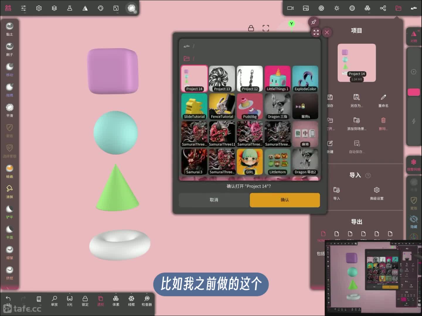Click 重命名 rename button
Screen dimensions: 422x316
pyautogui.click(x=383, y=100)
